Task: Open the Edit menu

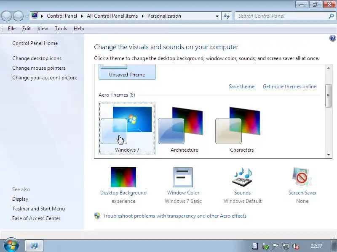Action: (27, 29)
